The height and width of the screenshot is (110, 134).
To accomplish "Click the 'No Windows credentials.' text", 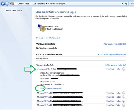I will click(x=47, y=48).
